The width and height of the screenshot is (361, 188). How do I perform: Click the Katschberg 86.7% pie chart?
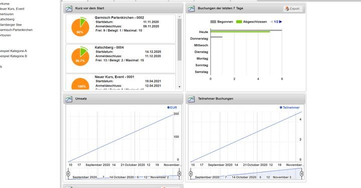(80, 56)
